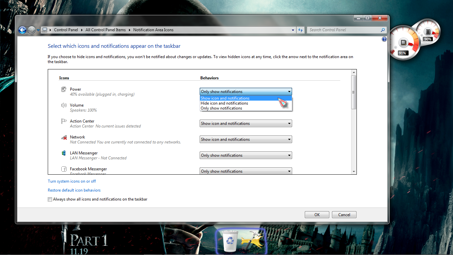Click Notification Area Icons breadcrumb

tap(153, 30)
